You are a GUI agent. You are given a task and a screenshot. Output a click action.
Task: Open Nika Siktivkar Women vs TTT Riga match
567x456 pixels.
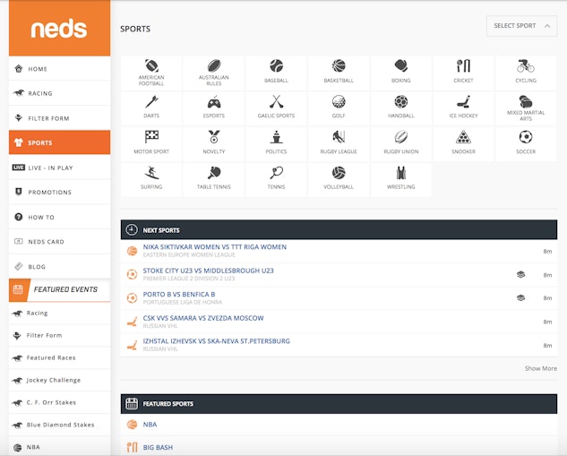pyautogui.click(x=215, y=247)
